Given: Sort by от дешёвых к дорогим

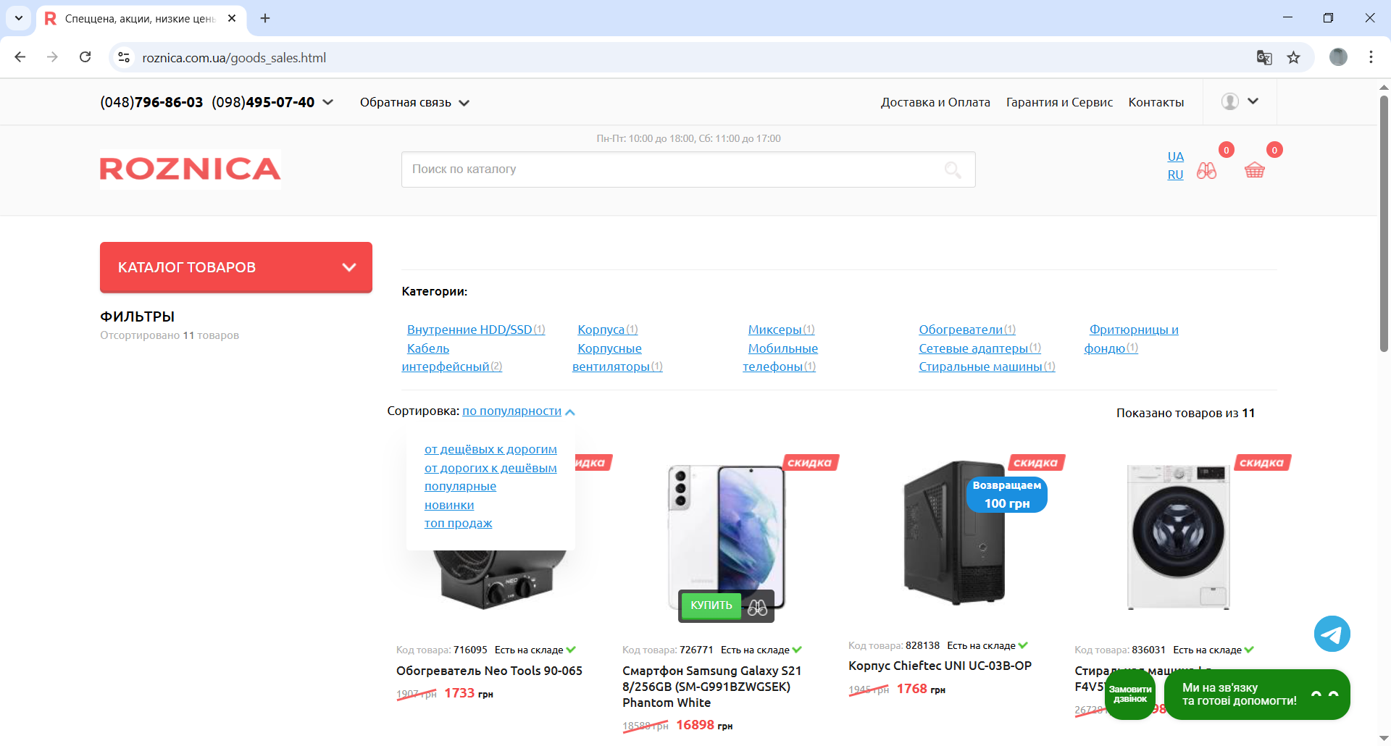Looking at the screenshot, I should click(490, 450).
